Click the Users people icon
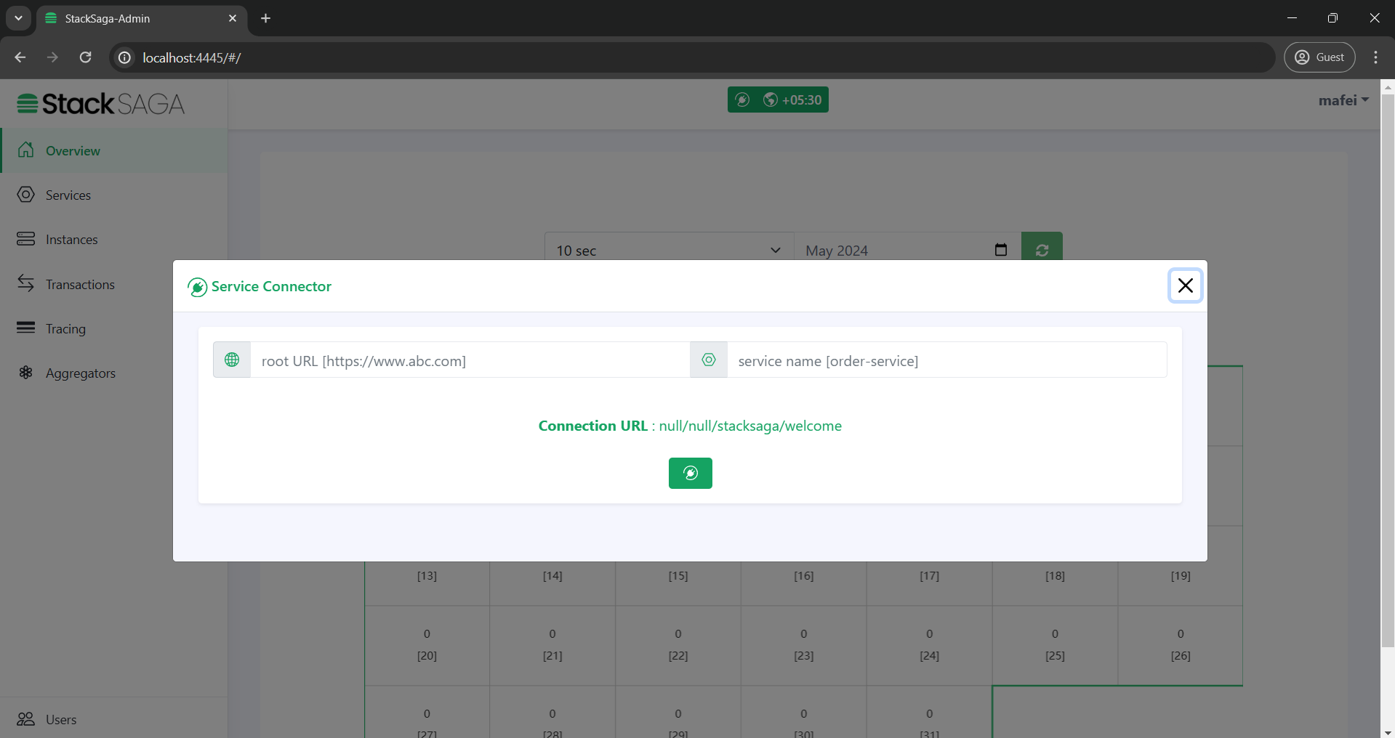The height and width of the screenshot is (738, 1395). click(x=26, y=718)
